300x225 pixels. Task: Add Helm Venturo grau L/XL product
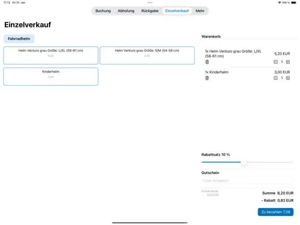point(51,56)
